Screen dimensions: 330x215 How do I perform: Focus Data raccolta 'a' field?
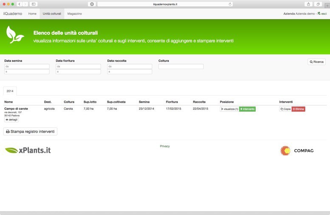tap(130, 72)
